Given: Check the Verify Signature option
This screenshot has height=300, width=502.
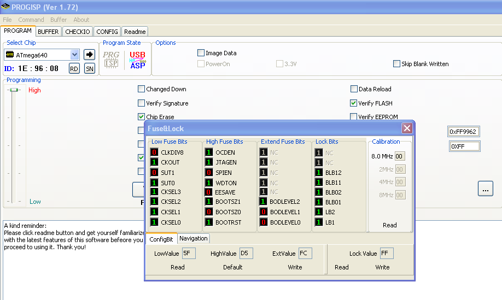Looking at the screenshot, I should point(141,103).
